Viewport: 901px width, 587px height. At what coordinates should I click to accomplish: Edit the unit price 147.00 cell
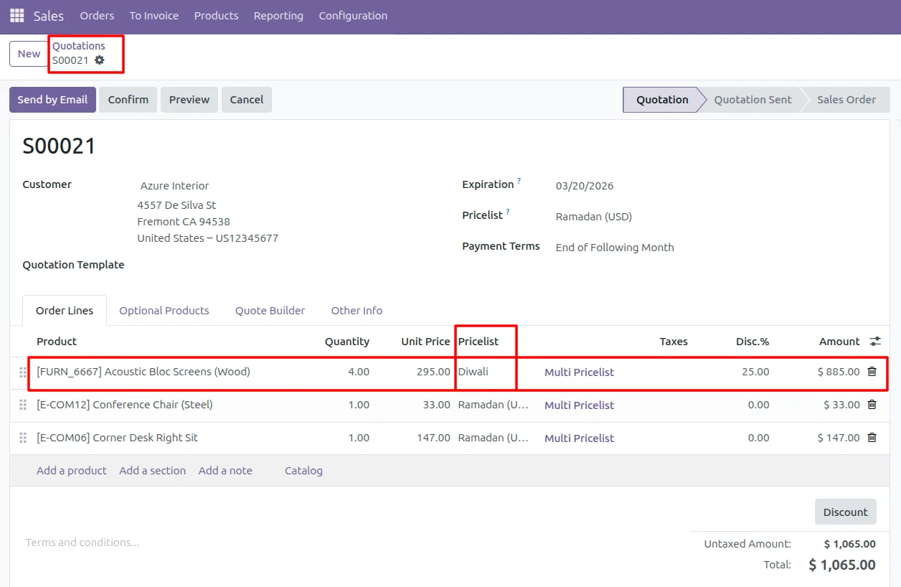(x=433, y=438)
